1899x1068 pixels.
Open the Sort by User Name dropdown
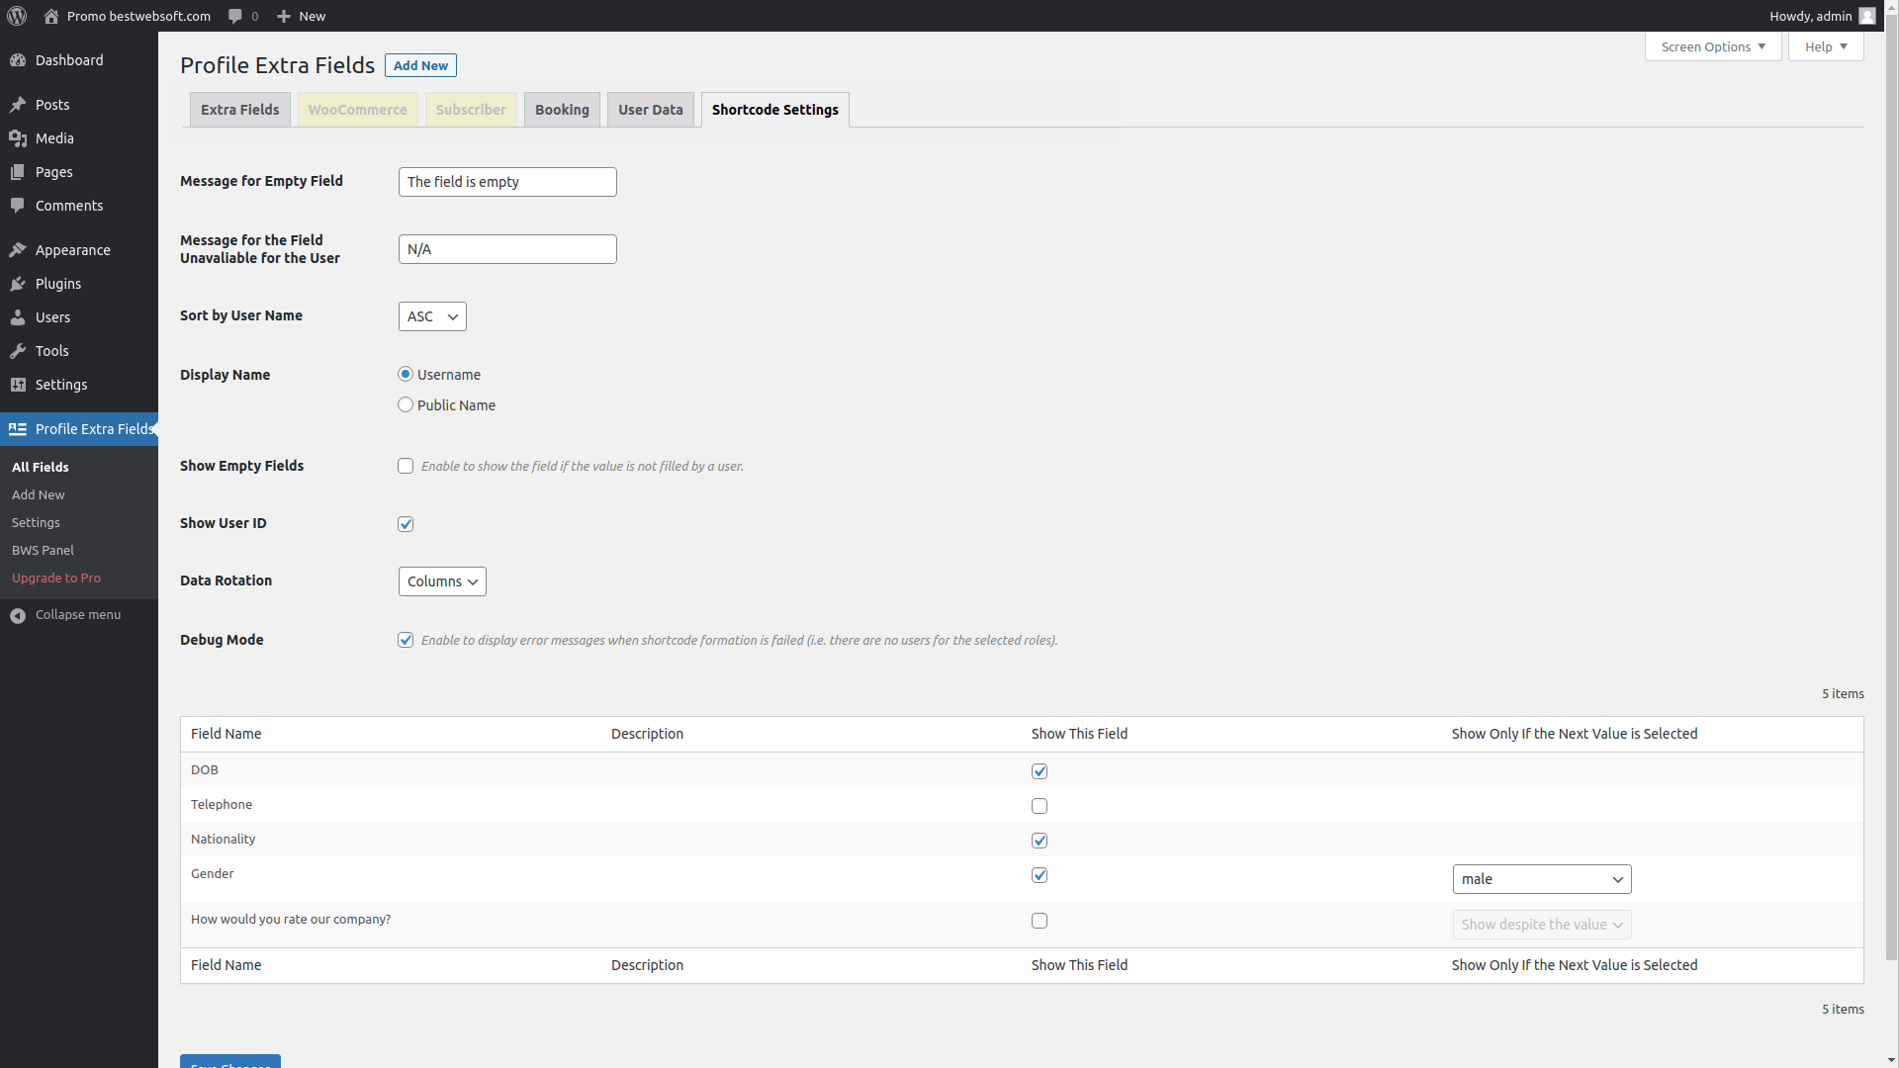coord(431,316)
